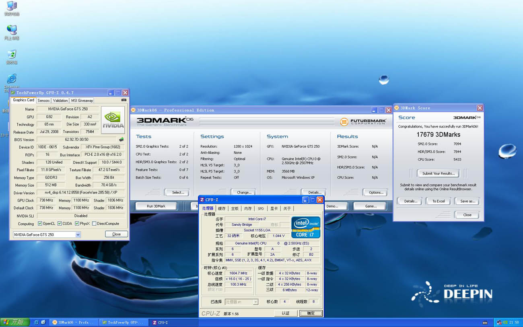Click the GPU-Z screenshot camera icon

[124, 100]
